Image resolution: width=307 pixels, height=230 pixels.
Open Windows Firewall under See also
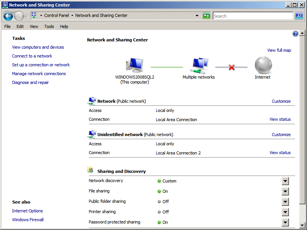(28, 220)
